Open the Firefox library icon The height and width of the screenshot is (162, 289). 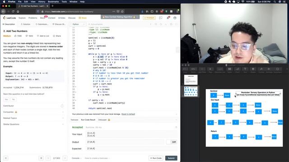(x=147, y=11)
